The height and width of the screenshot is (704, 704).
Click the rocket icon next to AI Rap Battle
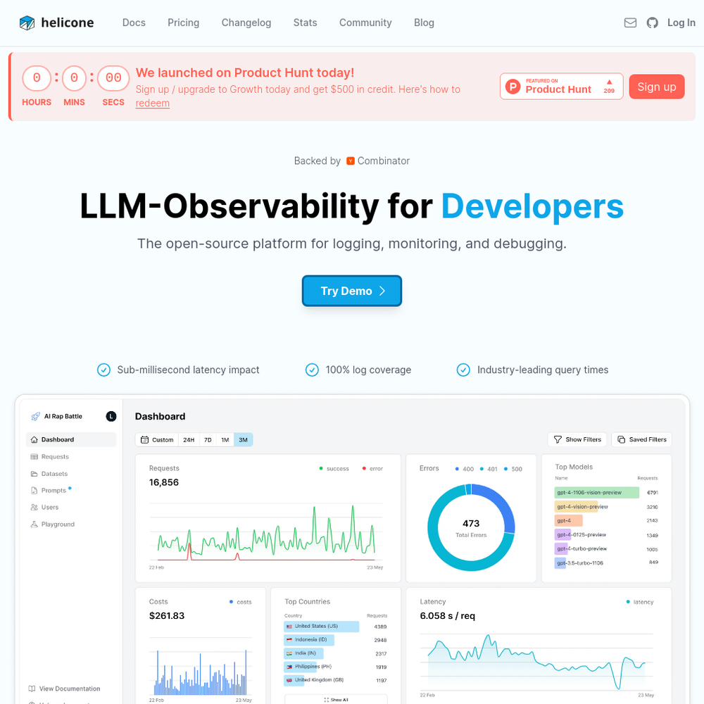click(x=35, y=416)
